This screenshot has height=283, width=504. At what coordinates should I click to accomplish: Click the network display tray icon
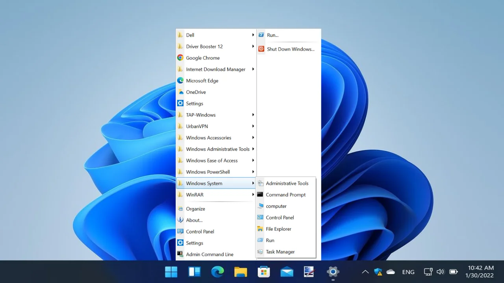(x=428, y=272)
